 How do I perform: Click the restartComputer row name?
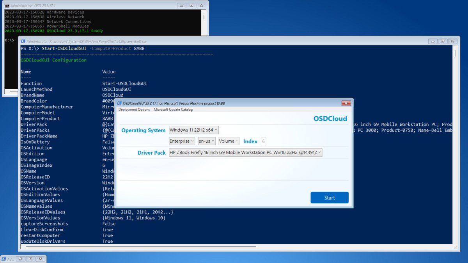tap(40, 235)
